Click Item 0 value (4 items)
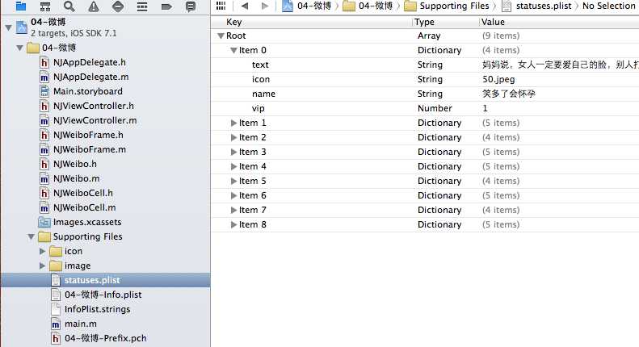The width and height of the screenshot is (639, 347). [x=501, y=51]
